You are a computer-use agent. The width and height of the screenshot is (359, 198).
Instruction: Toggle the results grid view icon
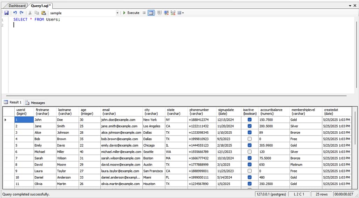151,13
